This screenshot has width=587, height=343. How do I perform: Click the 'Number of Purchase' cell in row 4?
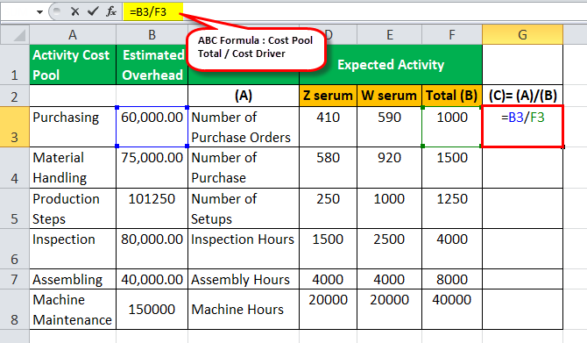tap(244, 168)
